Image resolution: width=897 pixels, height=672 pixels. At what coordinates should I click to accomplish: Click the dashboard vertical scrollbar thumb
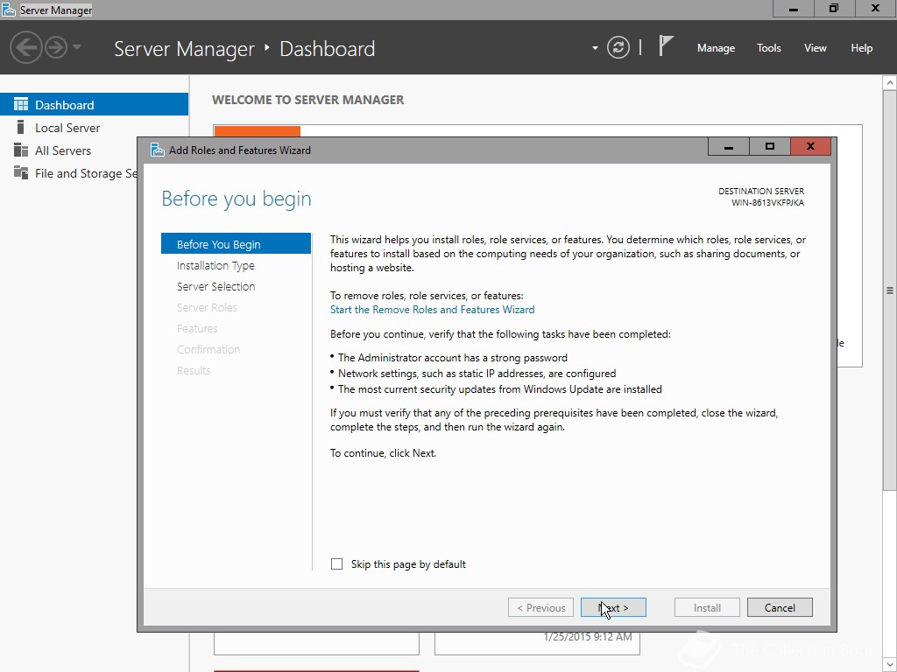(x=890, y=290)
